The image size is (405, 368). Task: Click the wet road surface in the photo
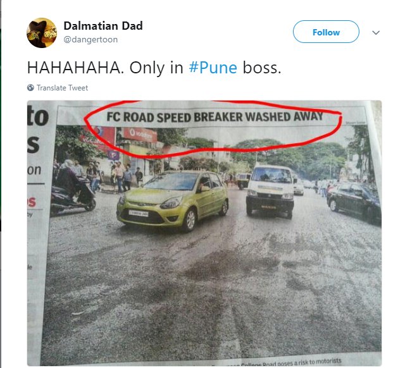[x=212, y=289]
